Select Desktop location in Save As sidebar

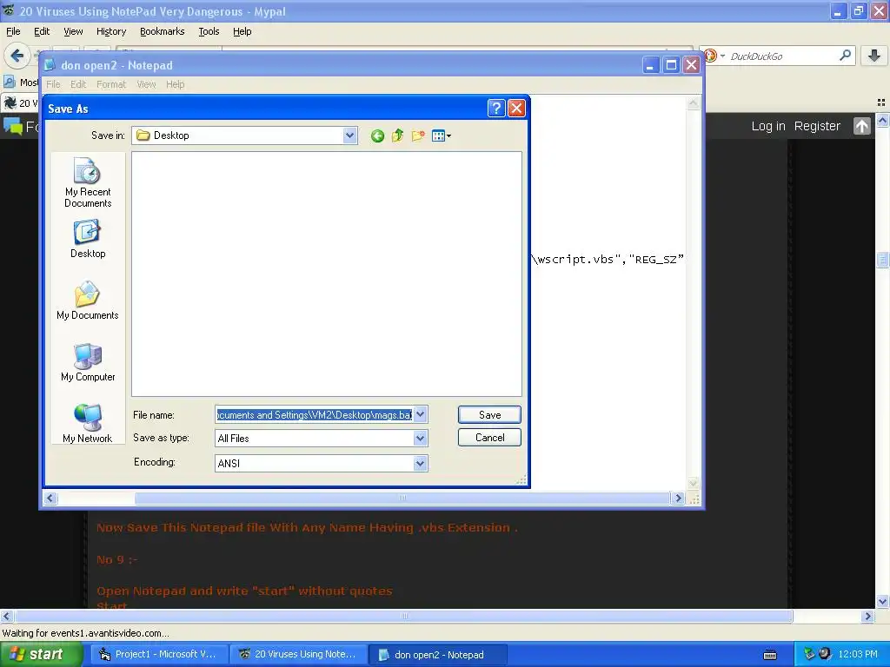88,240
